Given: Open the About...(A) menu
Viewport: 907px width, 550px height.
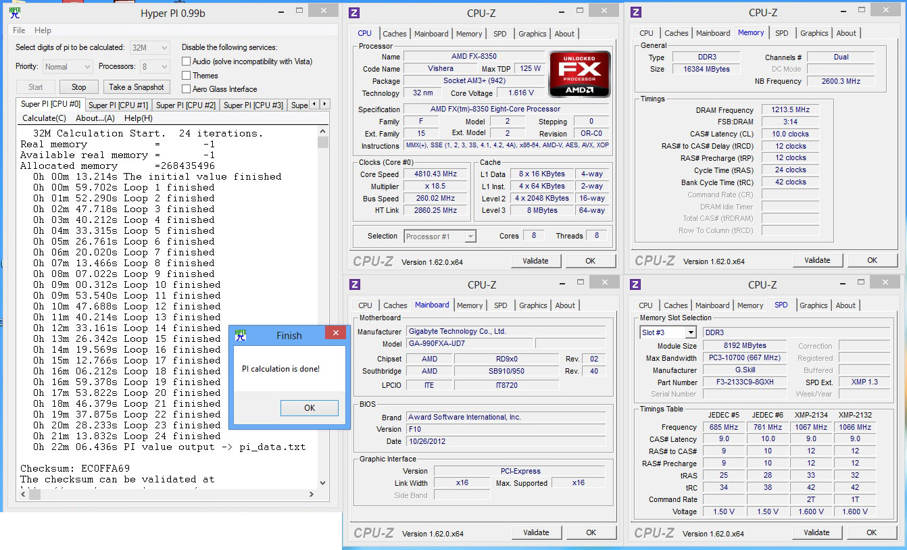Looking at the screenshot, I should click(x=95, y=118).
